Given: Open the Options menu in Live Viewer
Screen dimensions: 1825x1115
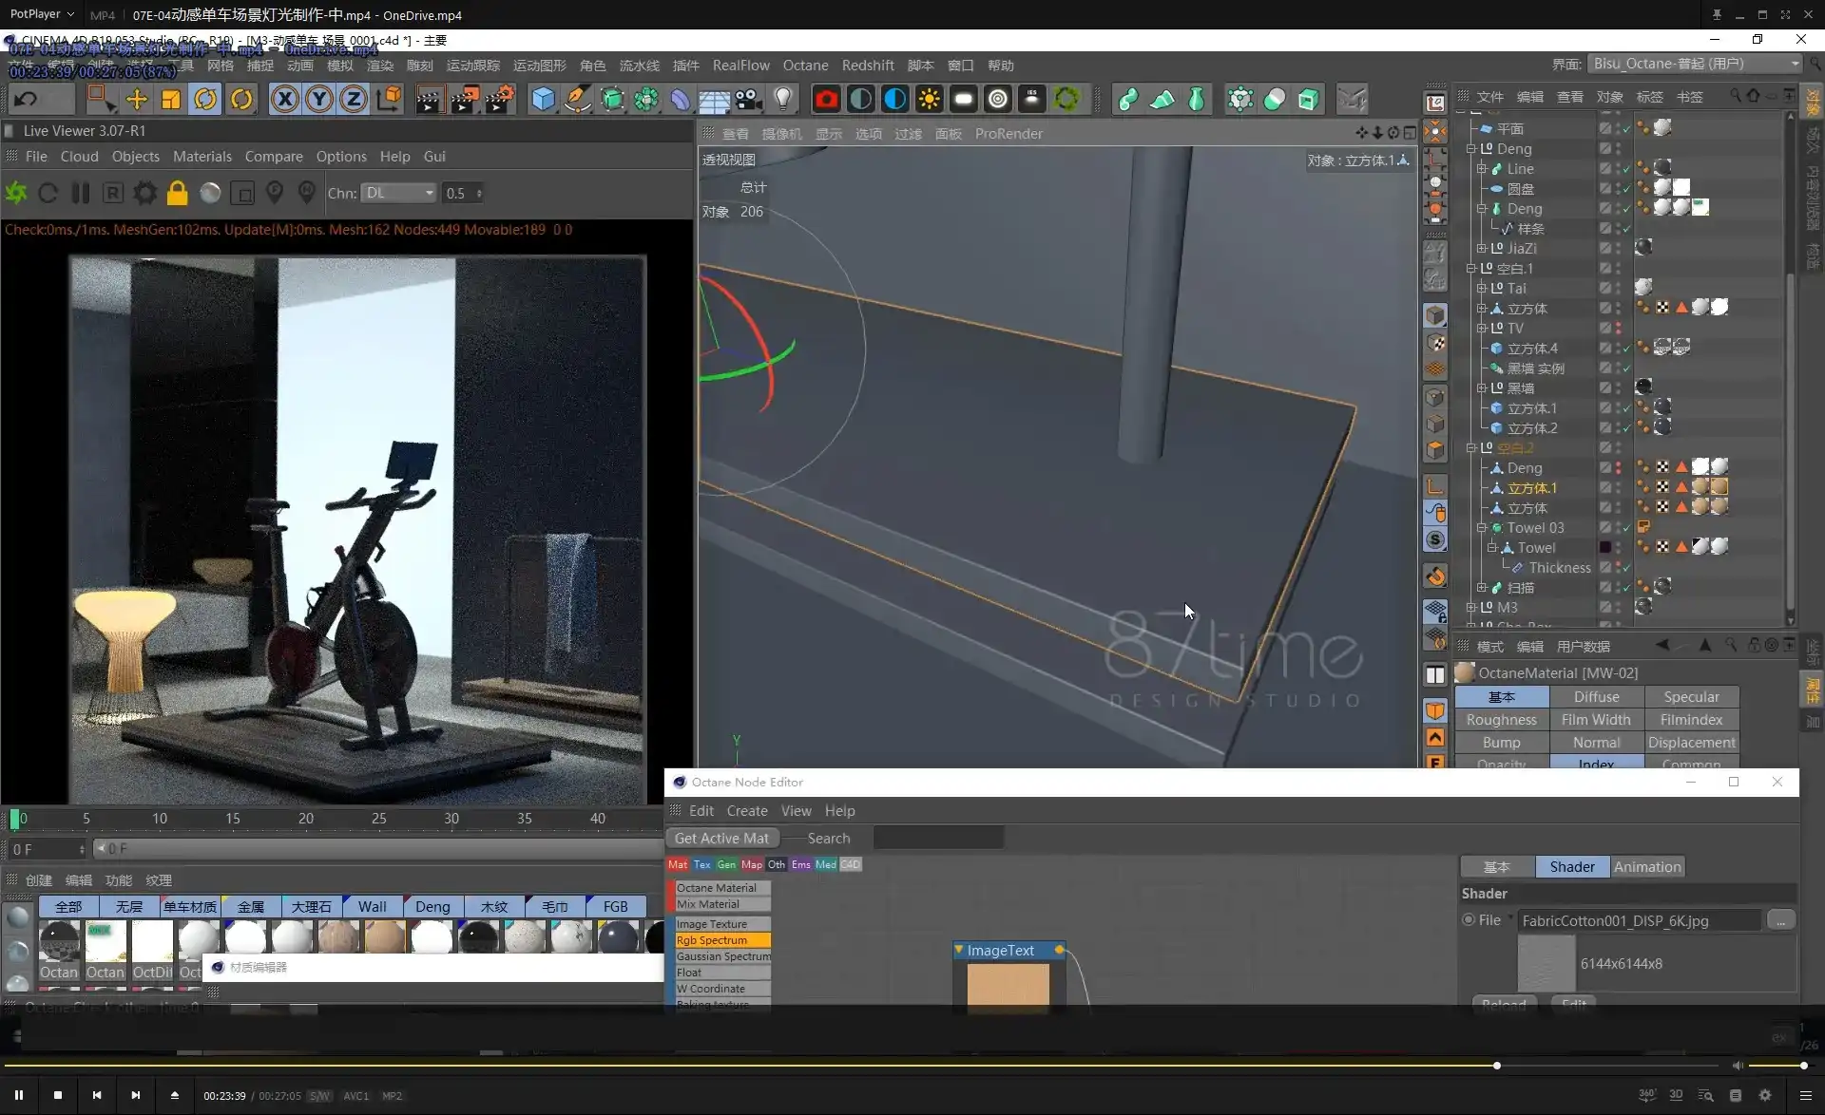Looking at the screenshot, I should [x=341, y=156].
